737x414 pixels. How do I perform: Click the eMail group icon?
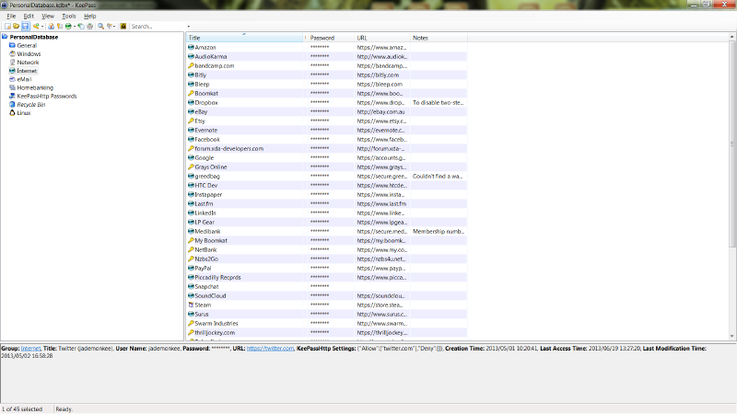point(12,79)
